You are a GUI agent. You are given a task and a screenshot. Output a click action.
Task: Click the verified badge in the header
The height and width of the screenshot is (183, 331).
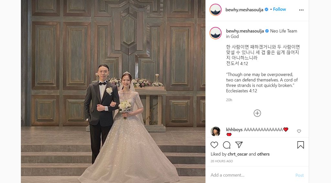(x=266, y=9)
